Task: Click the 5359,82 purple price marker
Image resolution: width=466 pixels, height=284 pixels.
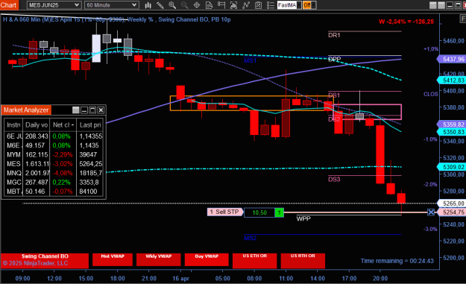Action: 452,124
